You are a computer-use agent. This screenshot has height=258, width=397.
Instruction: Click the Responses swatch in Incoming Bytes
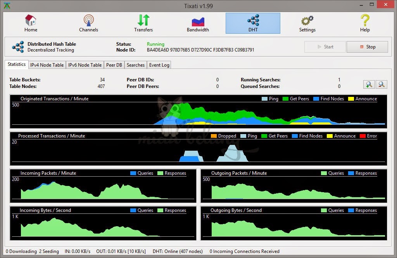(160, 210)
